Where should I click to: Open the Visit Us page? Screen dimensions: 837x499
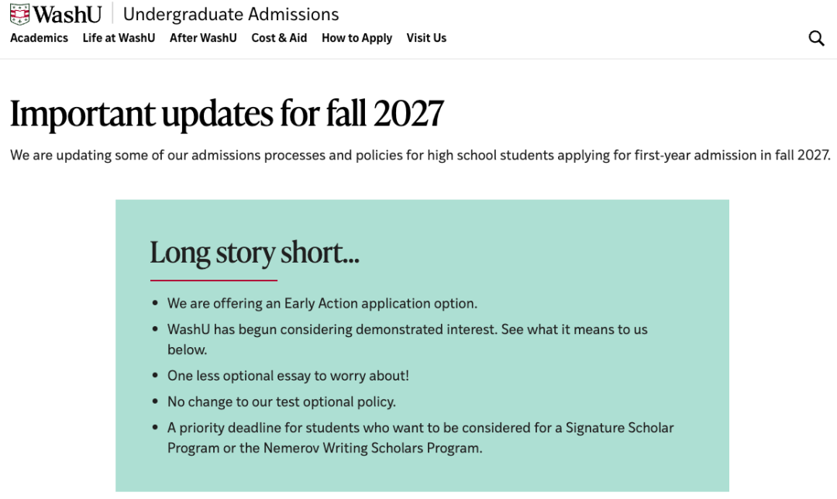pyautogui.click(x=426, y=38)
